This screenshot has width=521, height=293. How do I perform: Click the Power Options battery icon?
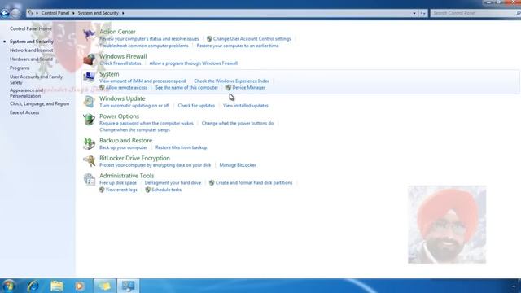click(x=89, y=119)
